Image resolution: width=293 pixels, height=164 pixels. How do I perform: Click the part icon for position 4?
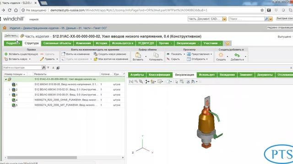point(13,100)
